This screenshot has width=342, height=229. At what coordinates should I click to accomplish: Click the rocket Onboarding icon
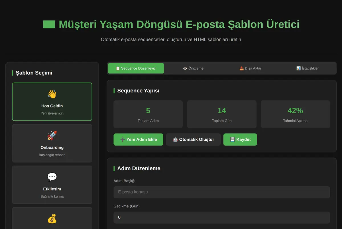[52, 136]
